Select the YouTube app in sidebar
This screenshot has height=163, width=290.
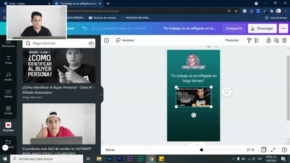click(8, 127)
